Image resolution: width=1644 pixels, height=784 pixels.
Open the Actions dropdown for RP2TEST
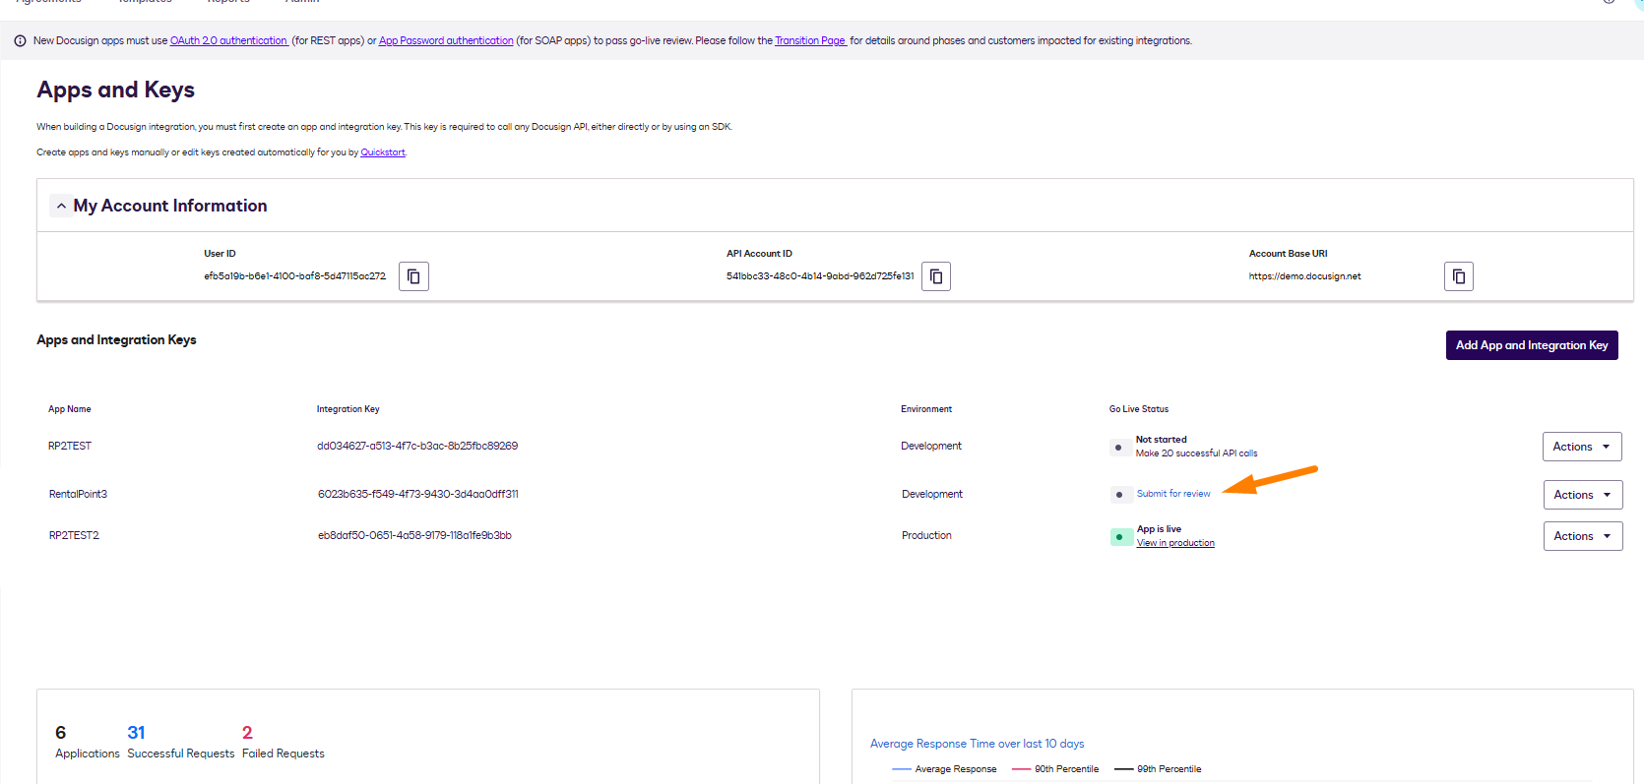pyautogui.click(x=1582, y=447)
